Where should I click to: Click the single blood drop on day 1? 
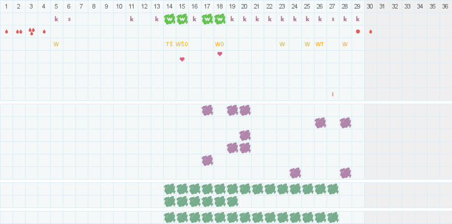(x=6, y=32)
